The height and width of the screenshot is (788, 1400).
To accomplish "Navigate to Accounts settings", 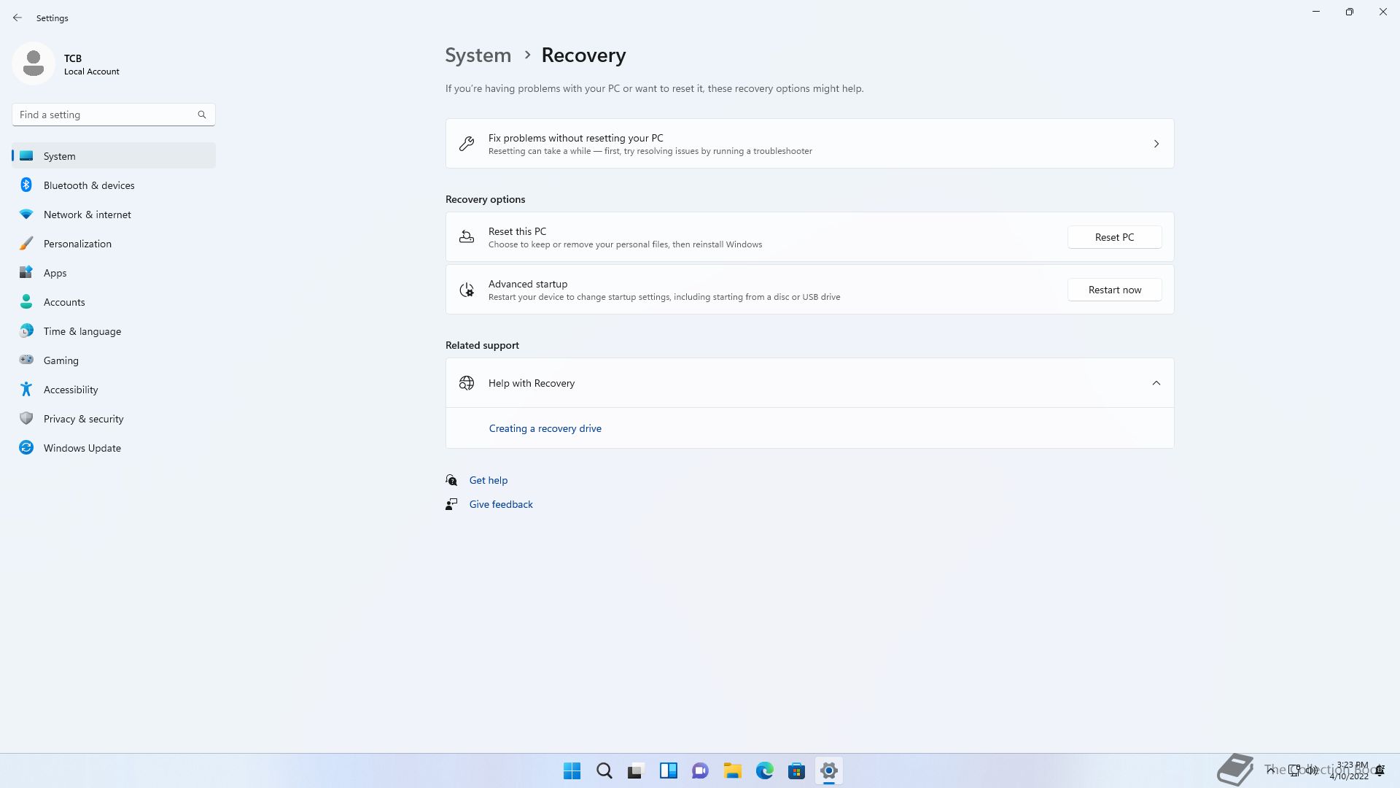I will (x=114, y=302).
